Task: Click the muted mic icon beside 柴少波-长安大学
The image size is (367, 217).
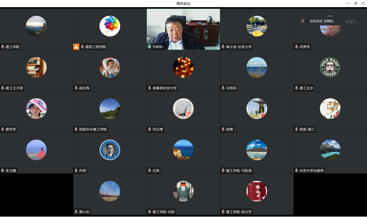Action: coord(223,47)
